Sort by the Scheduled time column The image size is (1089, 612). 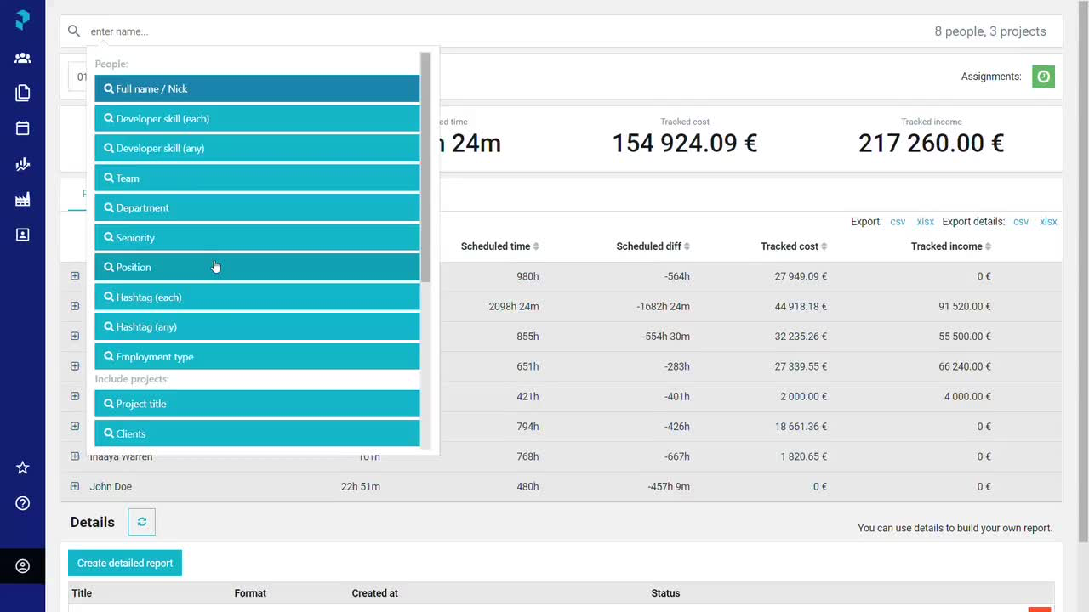(x=500, y=246)
